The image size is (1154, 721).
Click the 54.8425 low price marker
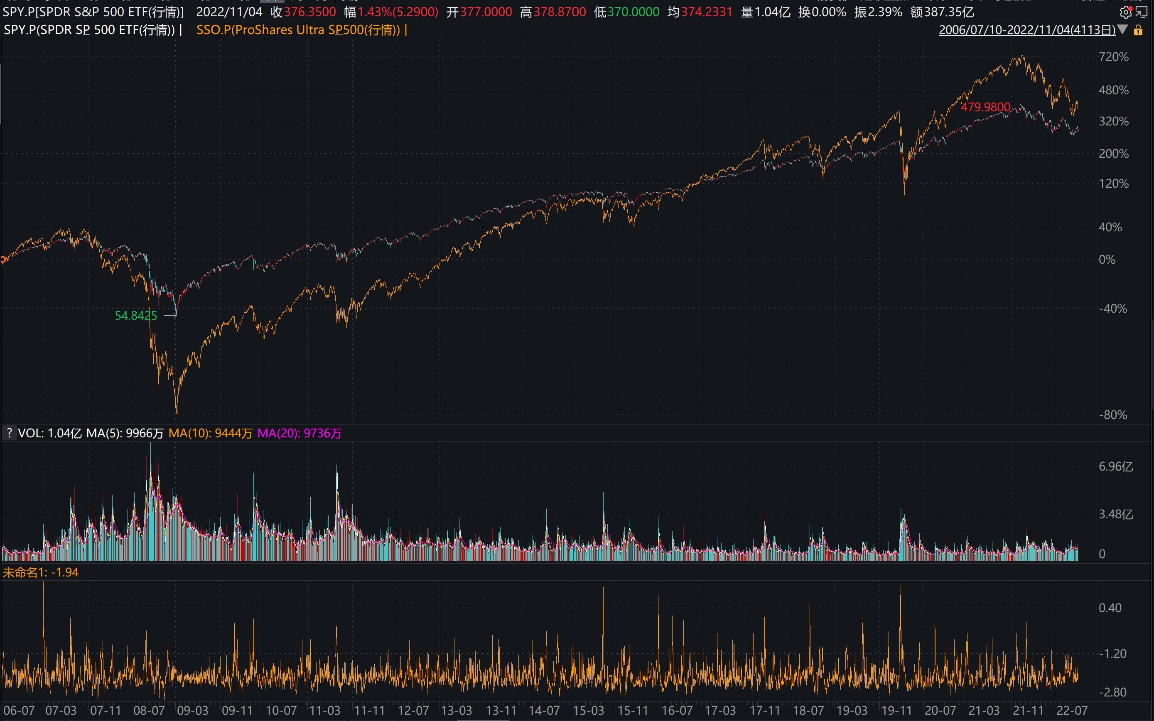pyautogui.click(x=136, y=316)
